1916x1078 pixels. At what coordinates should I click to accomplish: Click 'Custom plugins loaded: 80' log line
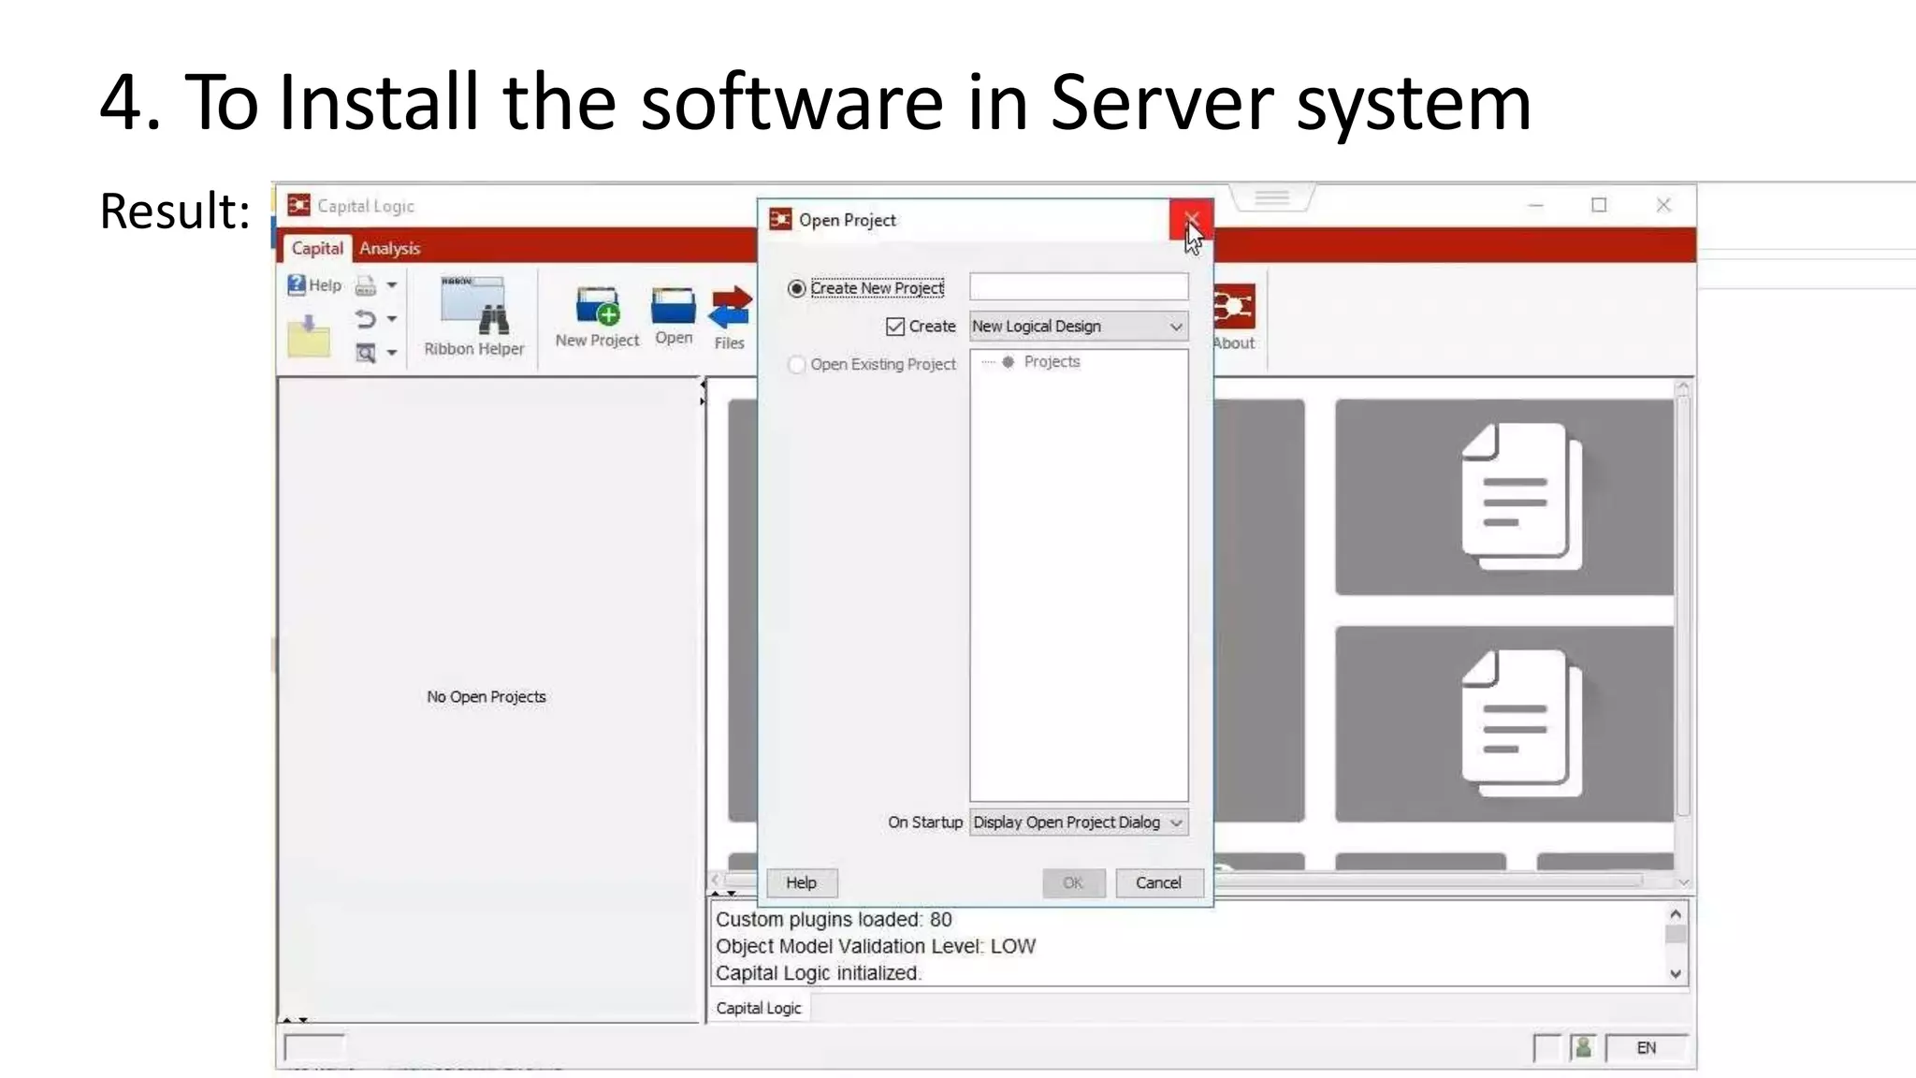pos(834,920)
